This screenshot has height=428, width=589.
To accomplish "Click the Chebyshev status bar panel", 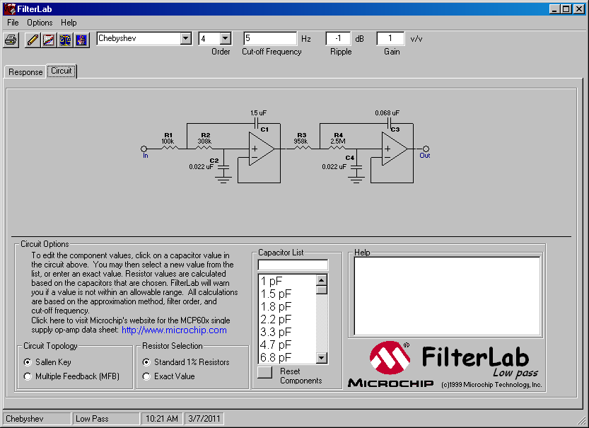I will tap(37, 419).
